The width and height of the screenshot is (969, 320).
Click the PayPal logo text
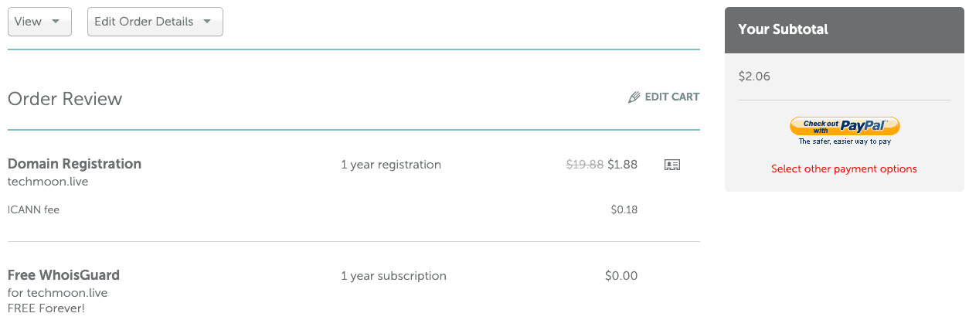tap(862, 125)
